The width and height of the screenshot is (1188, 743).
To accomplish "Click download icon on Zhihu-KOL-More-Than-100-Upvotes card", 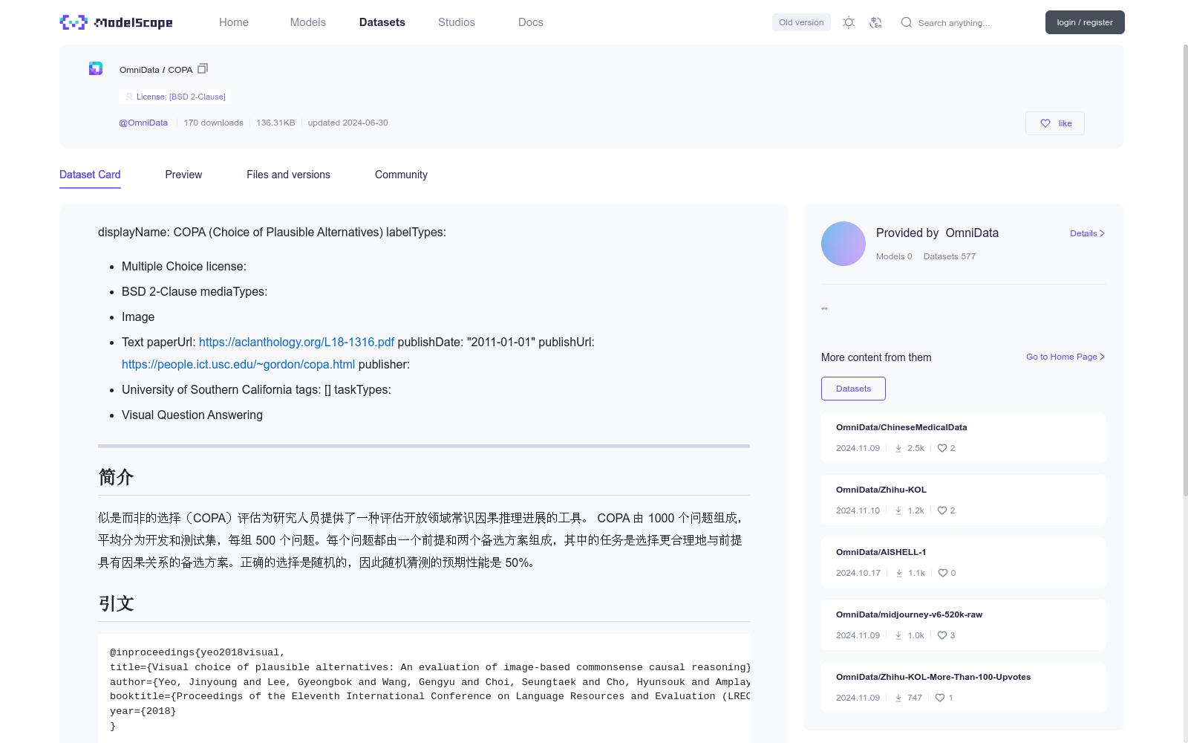I will point(898,698).
